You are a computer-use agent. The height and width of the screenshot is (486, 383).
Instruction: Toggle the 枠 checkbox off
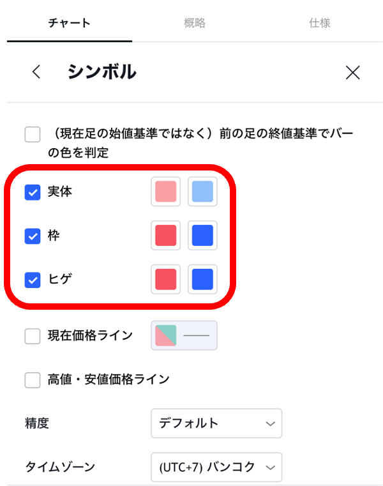pyautogui.click(x=33, y=236)
